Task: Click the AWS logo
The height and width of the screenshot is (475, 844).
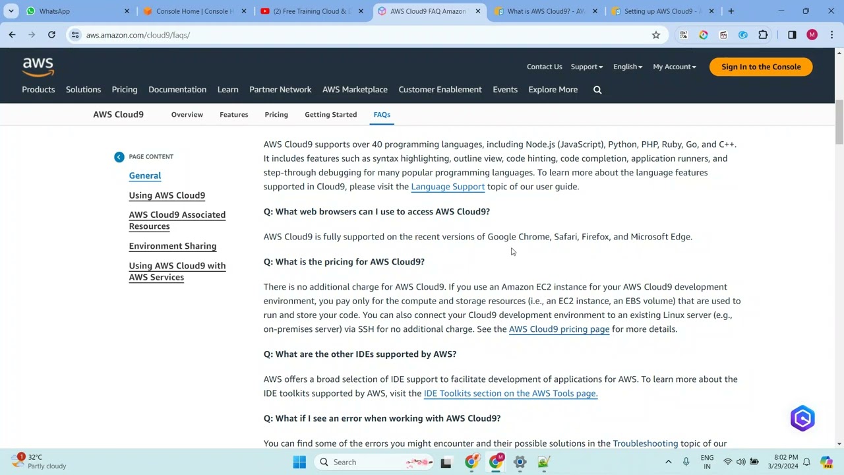Action: 38,67
